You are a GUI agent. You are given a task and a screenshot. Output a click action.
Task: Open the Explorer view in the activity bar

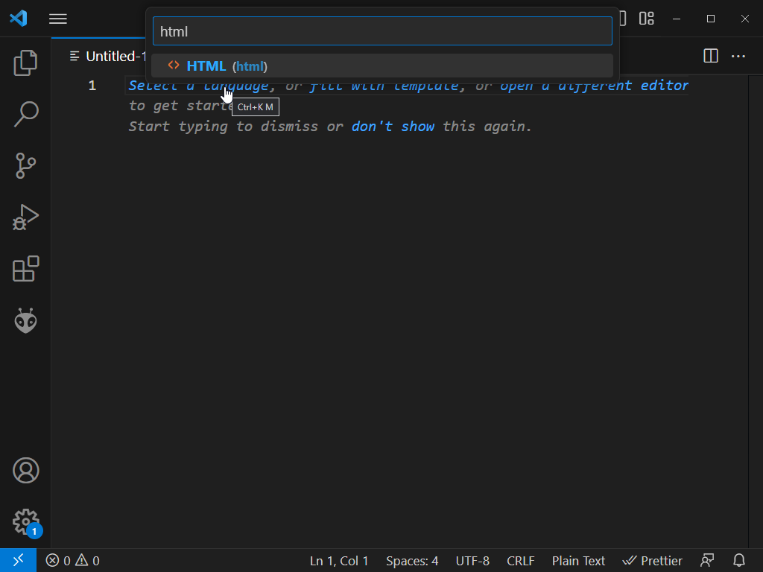[25, 63]
